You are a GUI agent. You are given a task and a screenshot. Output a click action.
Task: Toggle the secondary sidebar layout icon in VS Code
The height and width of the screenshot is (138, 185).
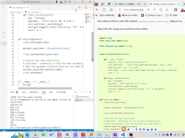pyautogui.click(x=65, y=2)
